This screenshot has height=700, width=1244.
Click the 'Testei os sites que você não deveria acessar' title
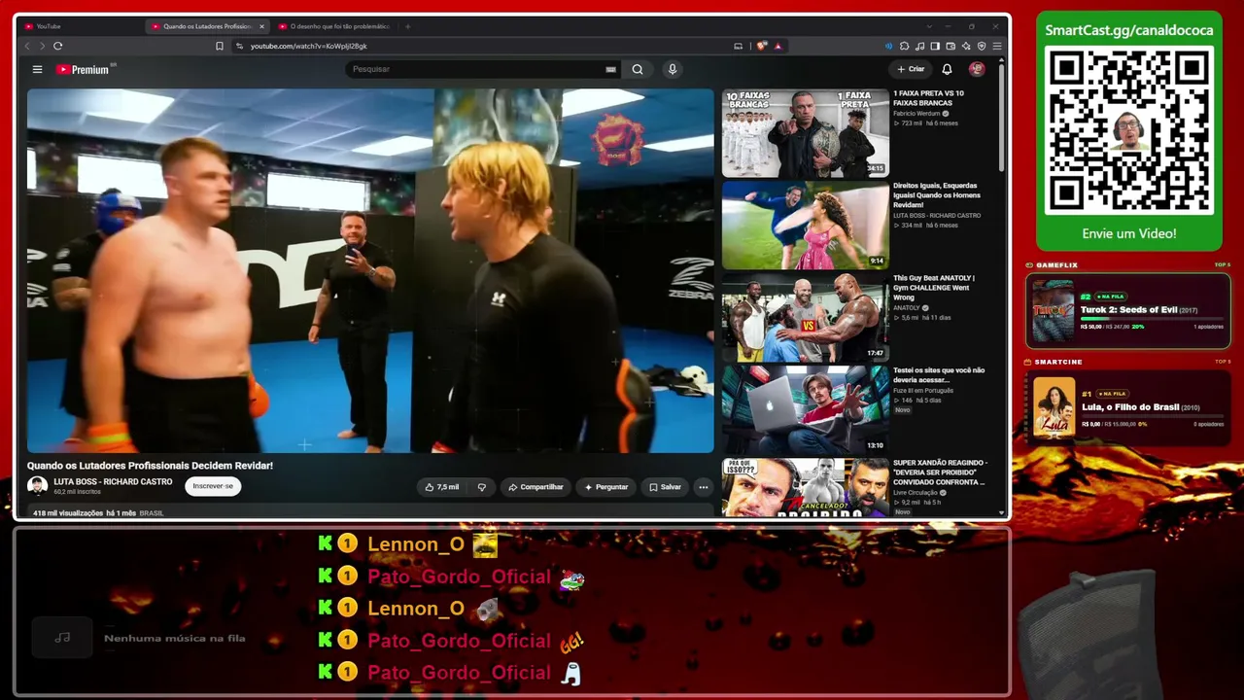click(x=939, y=375)
